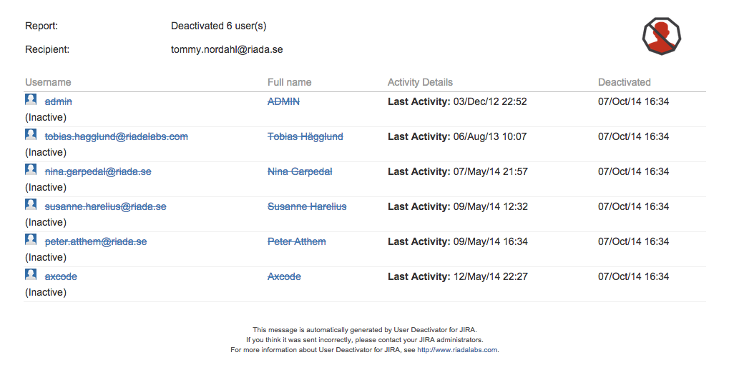Open susanne.harelius@riada.se user link
Screen dimensions: 729x380
[x=106, y=206]
